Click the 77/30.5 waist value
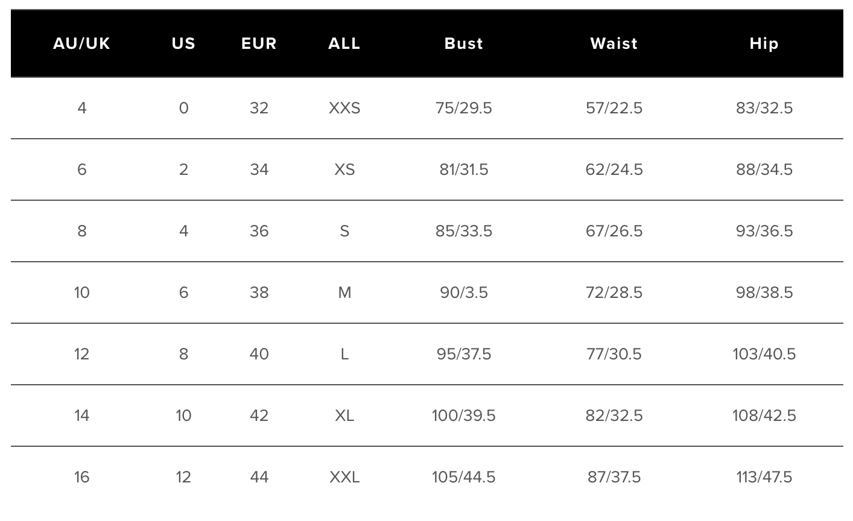Viewport: 853px width, 521px height. click(x=614, y=354)
